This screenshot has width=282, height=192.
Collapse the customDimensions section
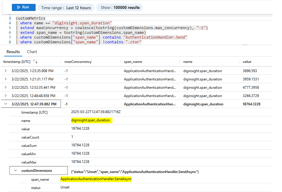click(15, 171)
